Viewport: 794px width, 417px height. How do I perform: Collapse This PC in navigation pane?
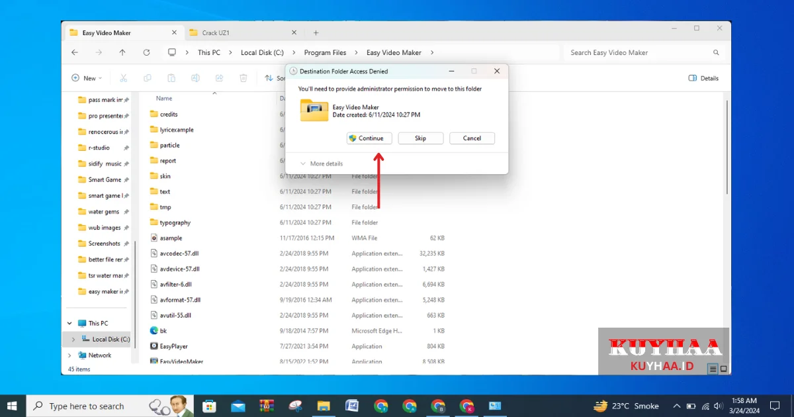[69, 324]
